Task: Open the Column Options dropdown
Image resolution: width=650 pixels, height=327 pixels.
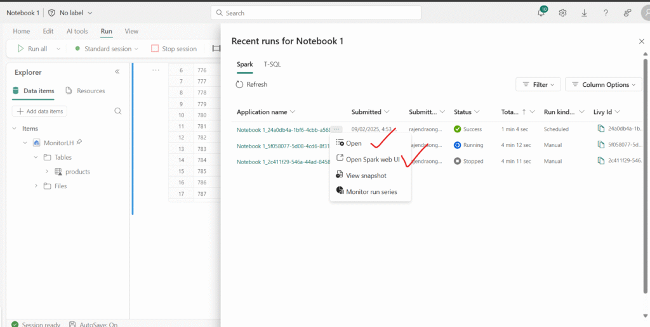Action: click(604, 84)
